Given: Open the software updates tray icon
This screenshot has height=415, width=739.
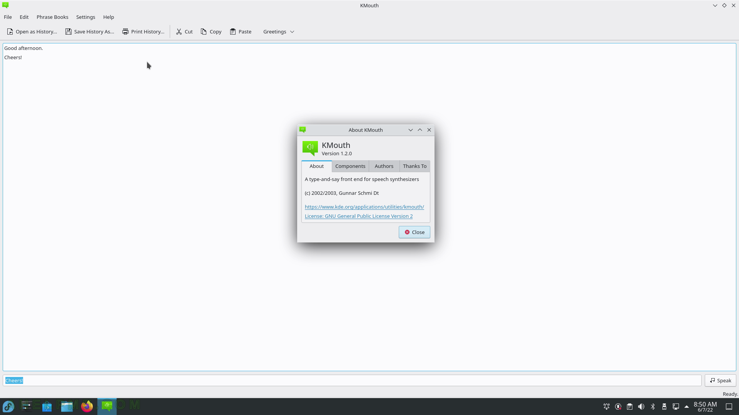Looking at the screenshot, I should 618,407.
